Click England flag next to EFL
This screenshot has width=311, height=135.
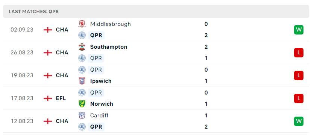coord(48,98)
